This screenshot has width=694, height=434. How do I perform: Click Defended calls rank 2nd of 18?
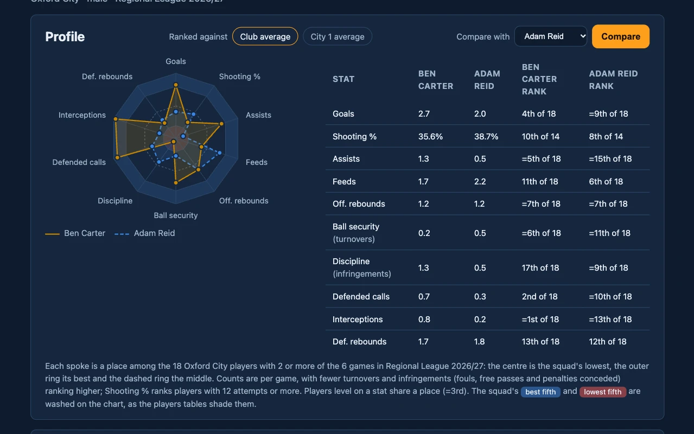pyautogui.click(x=540, y=297)
